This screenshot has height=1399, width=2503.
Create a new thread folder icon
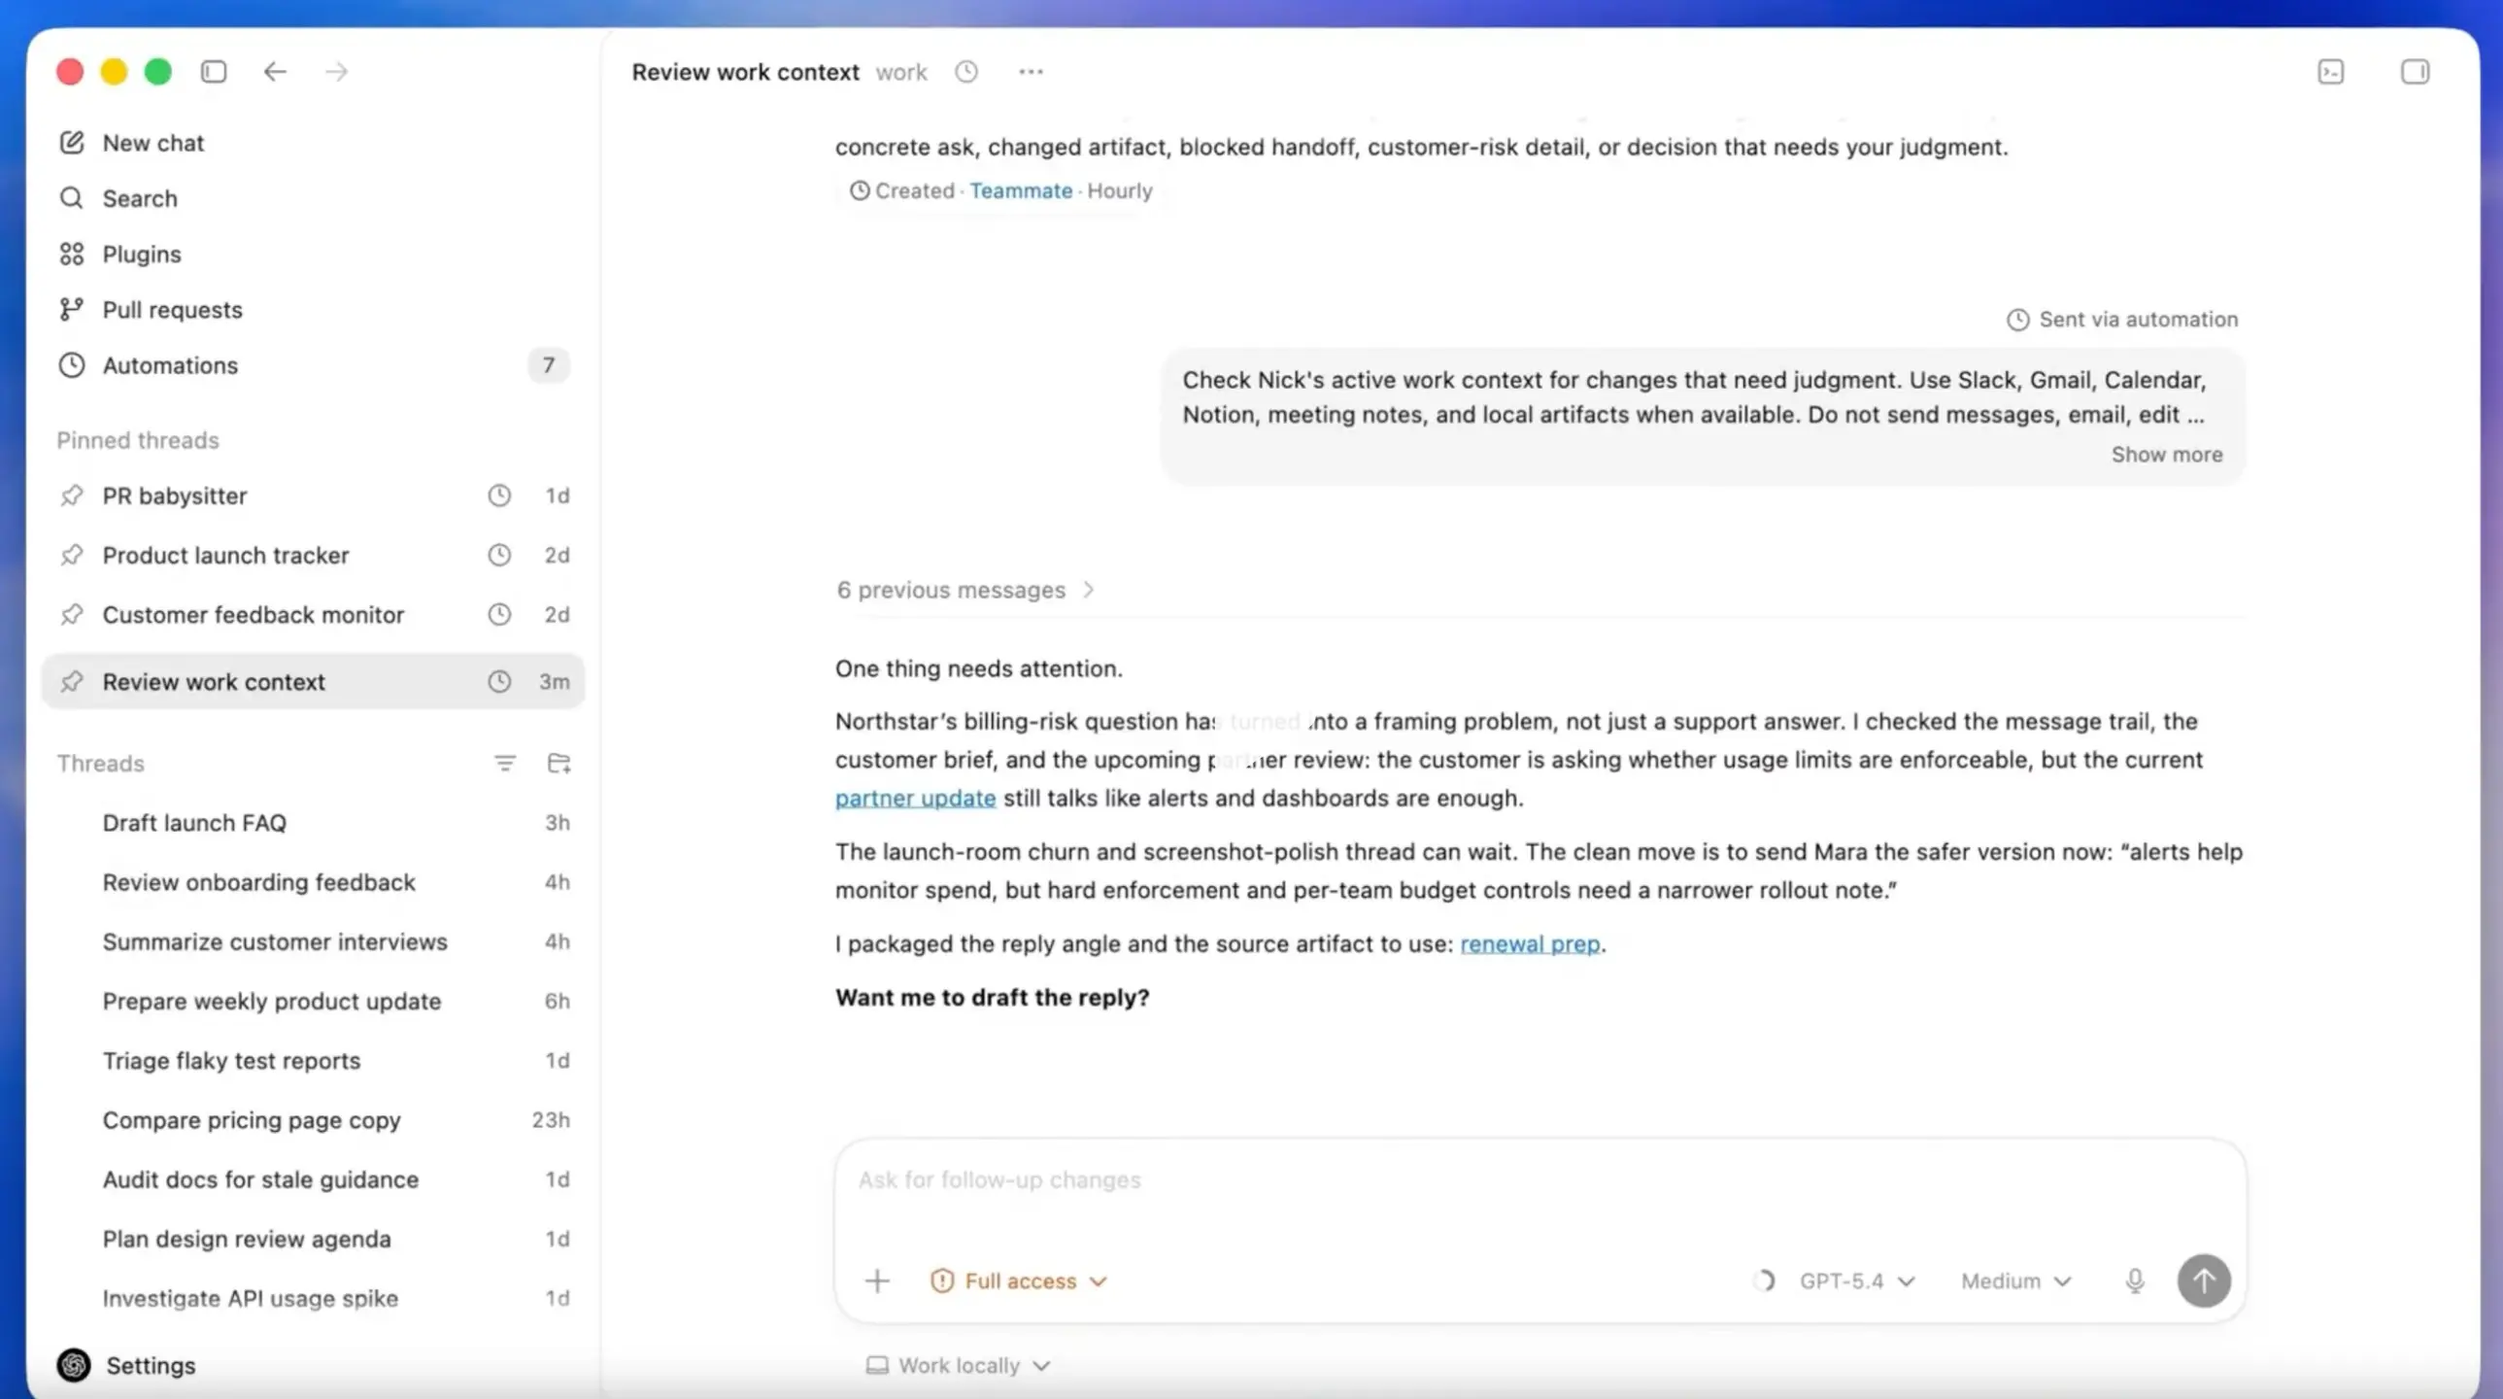click(558, 764)
